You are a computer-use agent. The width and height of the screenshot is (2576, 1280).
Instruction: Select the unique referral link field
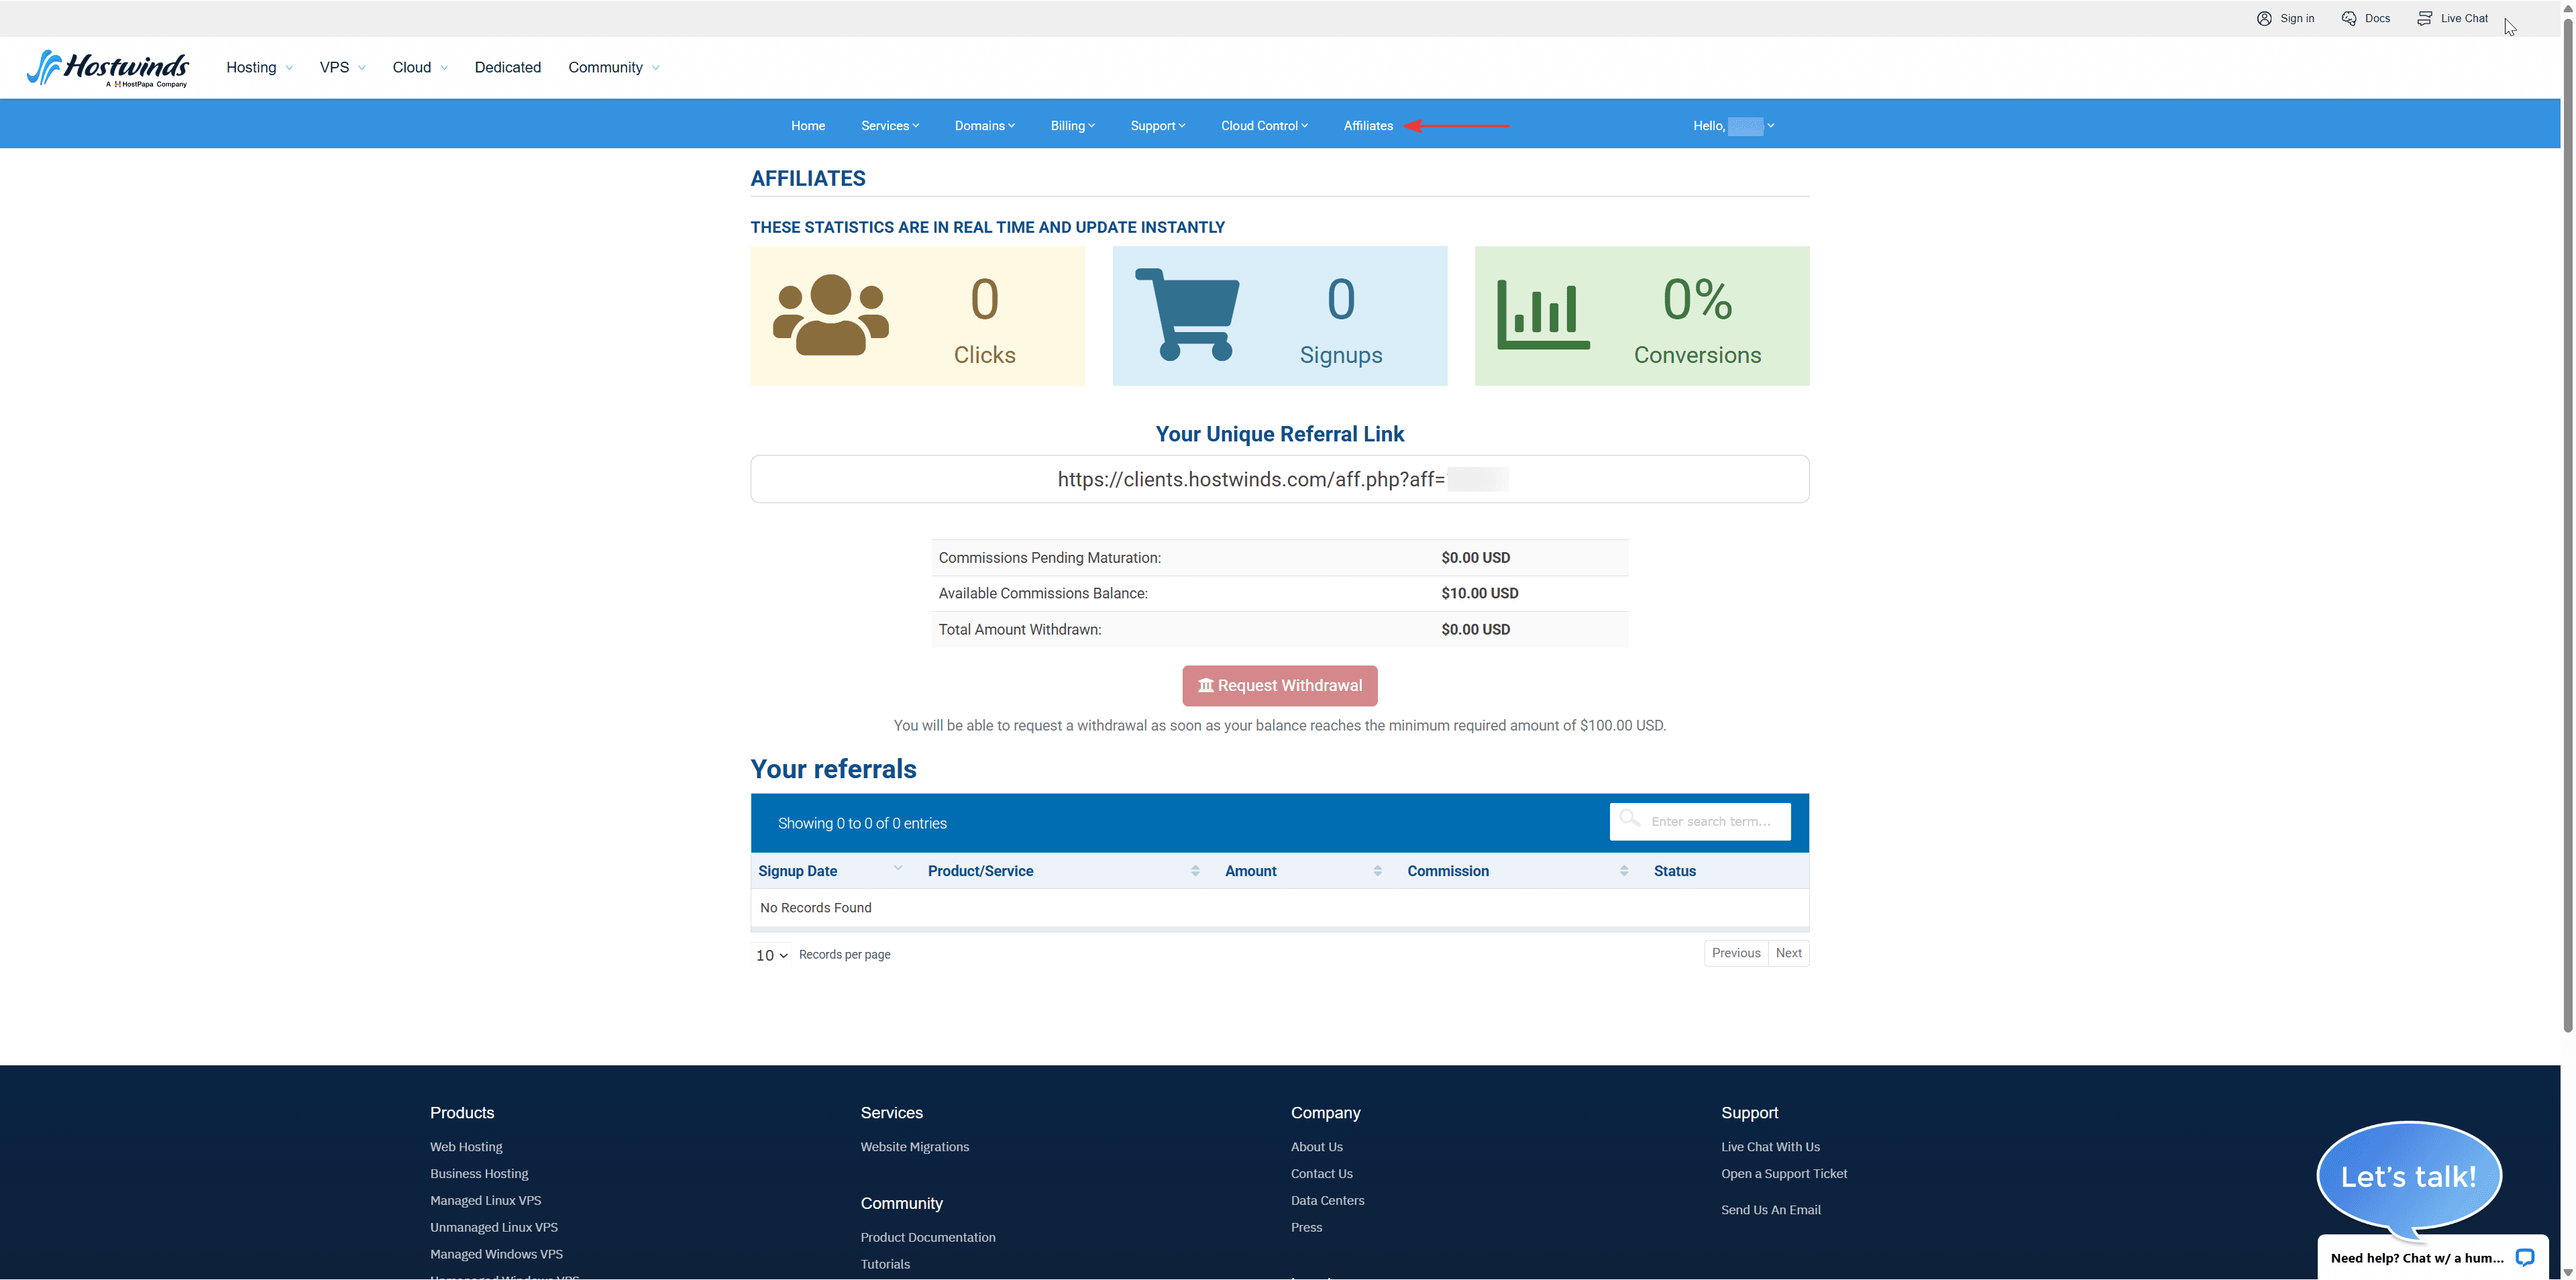click(x=1280, y=479)
